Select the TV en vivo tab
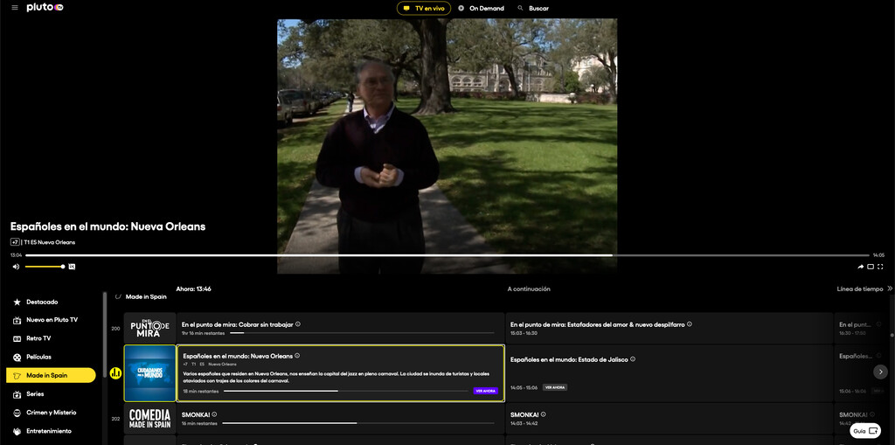895x445 pixels. [x=424, y=9]
